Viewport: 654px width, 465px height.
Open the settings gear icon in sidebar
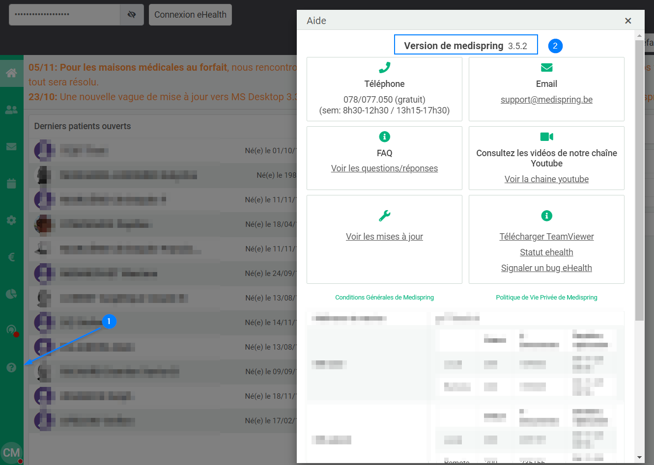[11, 220]
